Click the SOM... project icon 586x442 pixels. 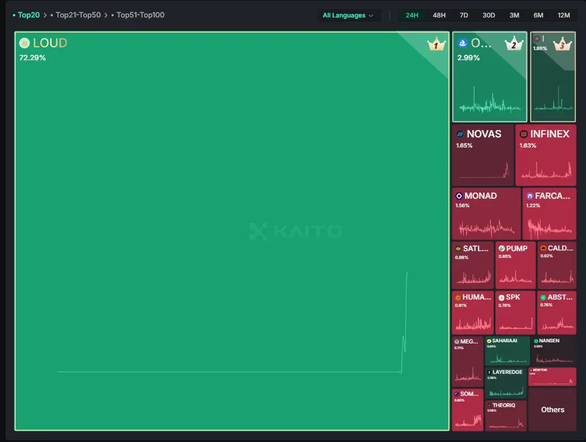pyautogui.click(x=457, y=394)
